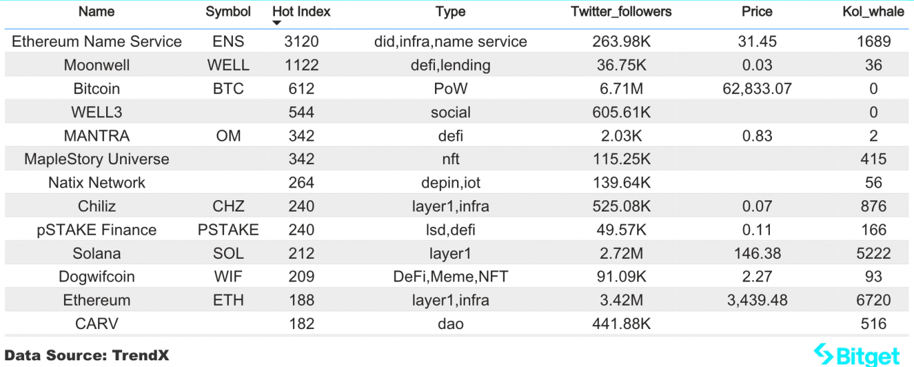Select the Type column header

point(450,11)
